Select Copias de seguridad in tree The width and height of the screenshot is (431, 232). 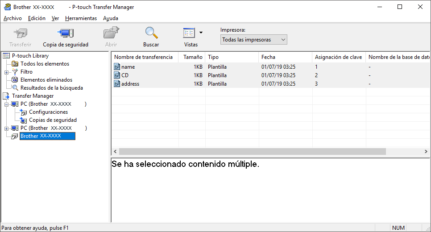click(x=53, y=120)
